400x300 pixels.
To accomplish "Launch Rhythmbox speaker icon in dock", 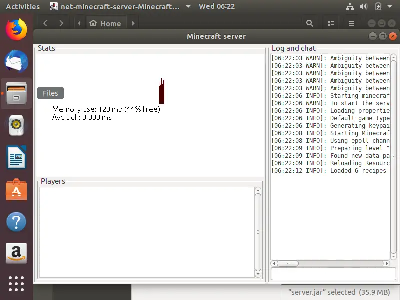I will (x=16, y=125).
